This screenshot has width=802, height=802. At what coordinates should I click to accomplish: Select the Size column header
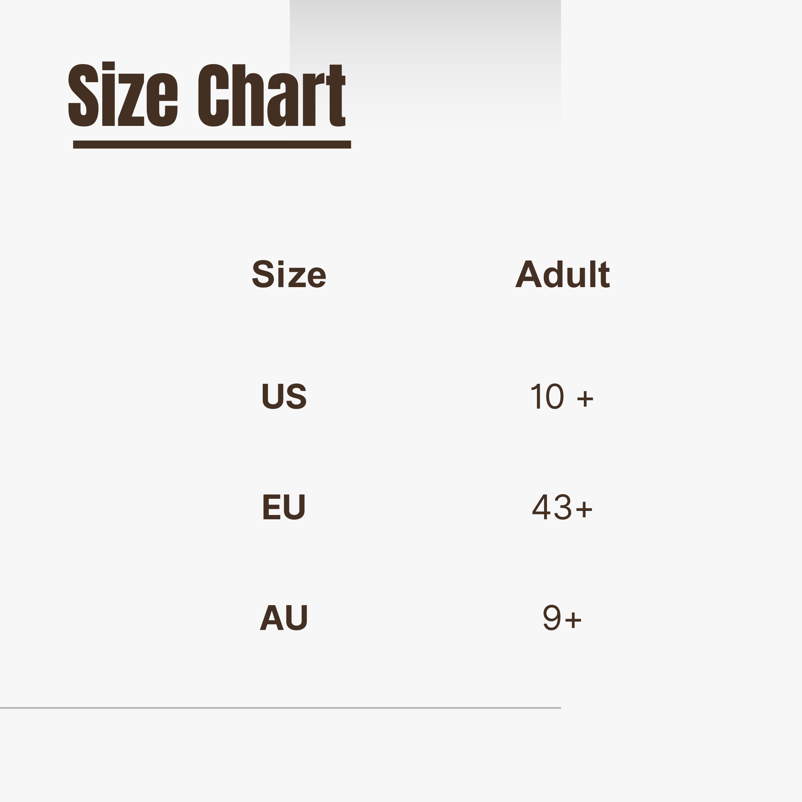[289, 274]
